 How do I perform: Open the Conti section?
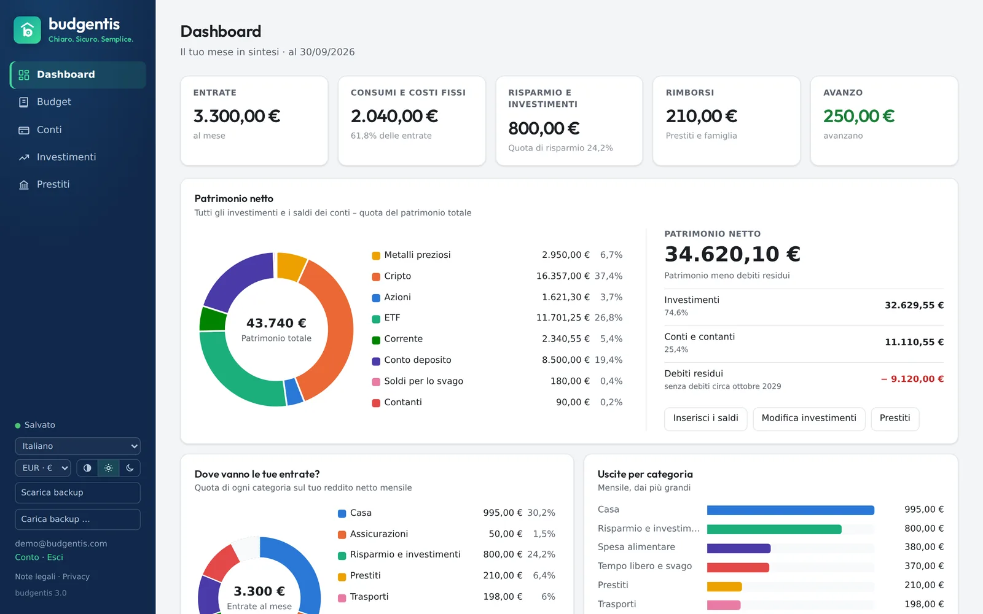pos(78,130)
